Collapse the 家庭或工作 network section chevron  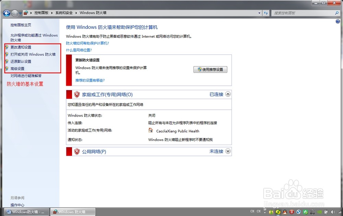[228, 94]
